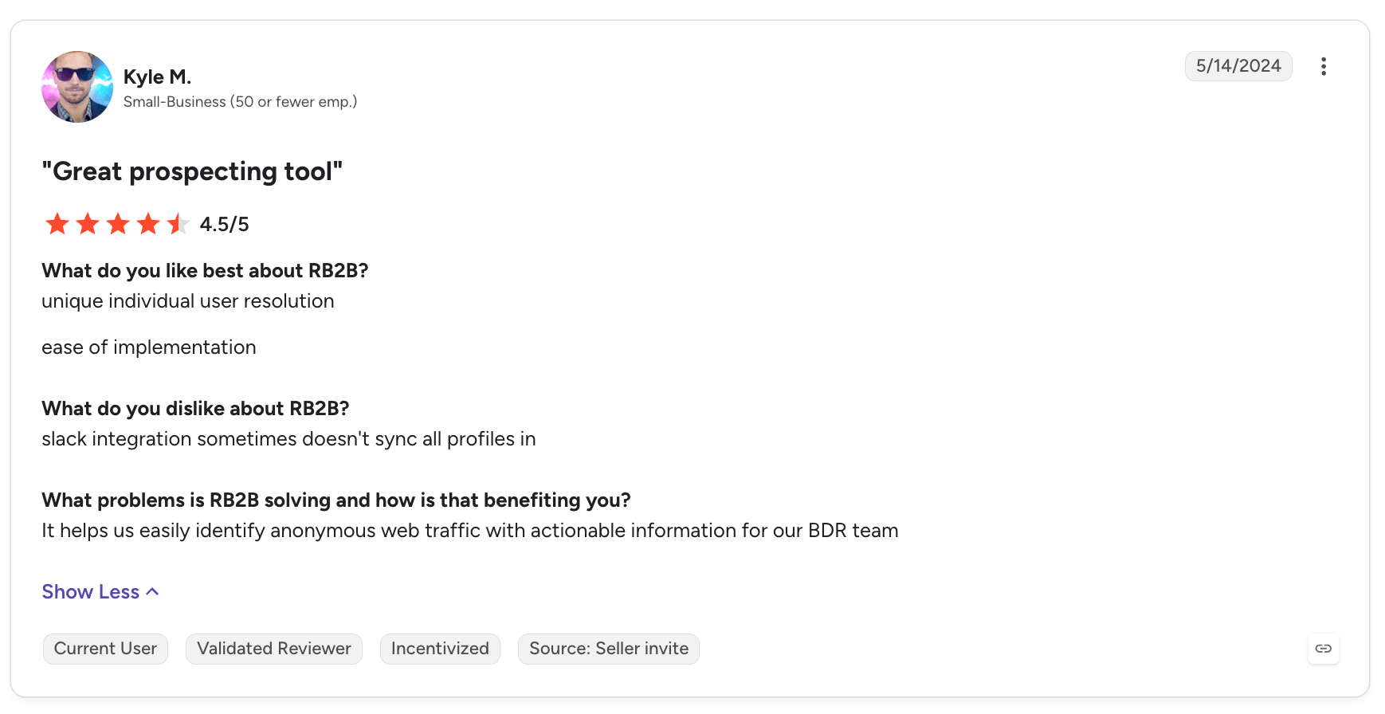Click the slack integration complaint text
The width and height of the screenshot is (1385, 714).
click(288, 439)
